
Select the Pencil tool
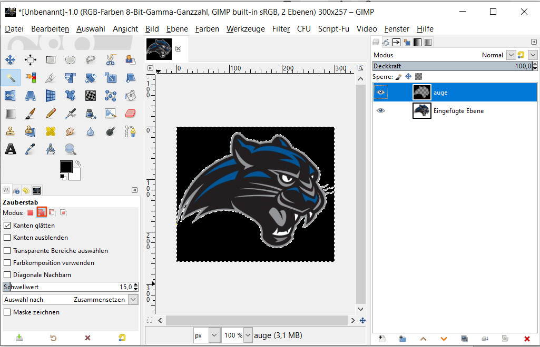[51, 113]
